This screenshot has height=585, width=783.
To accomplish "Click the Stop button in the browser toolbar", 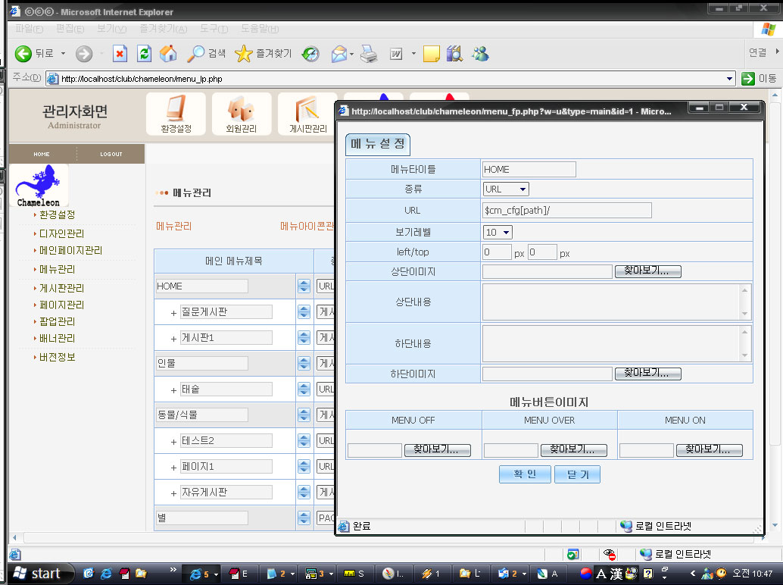I will (x=120, y=54).
